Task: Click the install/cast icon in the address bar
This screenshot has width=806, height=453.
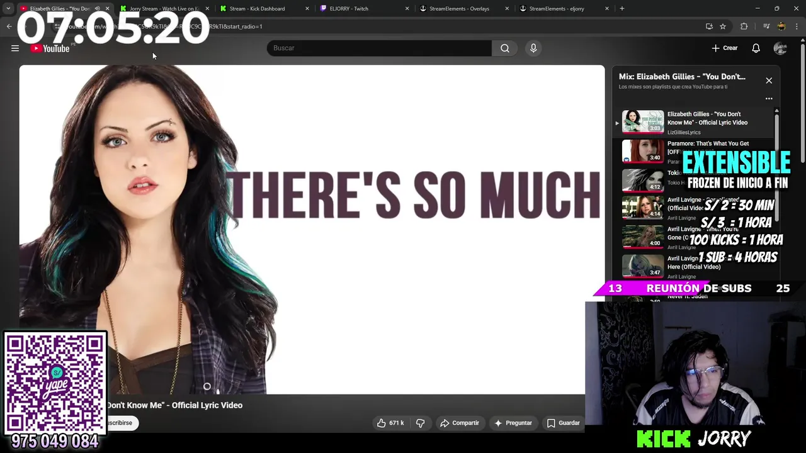Action: 710,26
